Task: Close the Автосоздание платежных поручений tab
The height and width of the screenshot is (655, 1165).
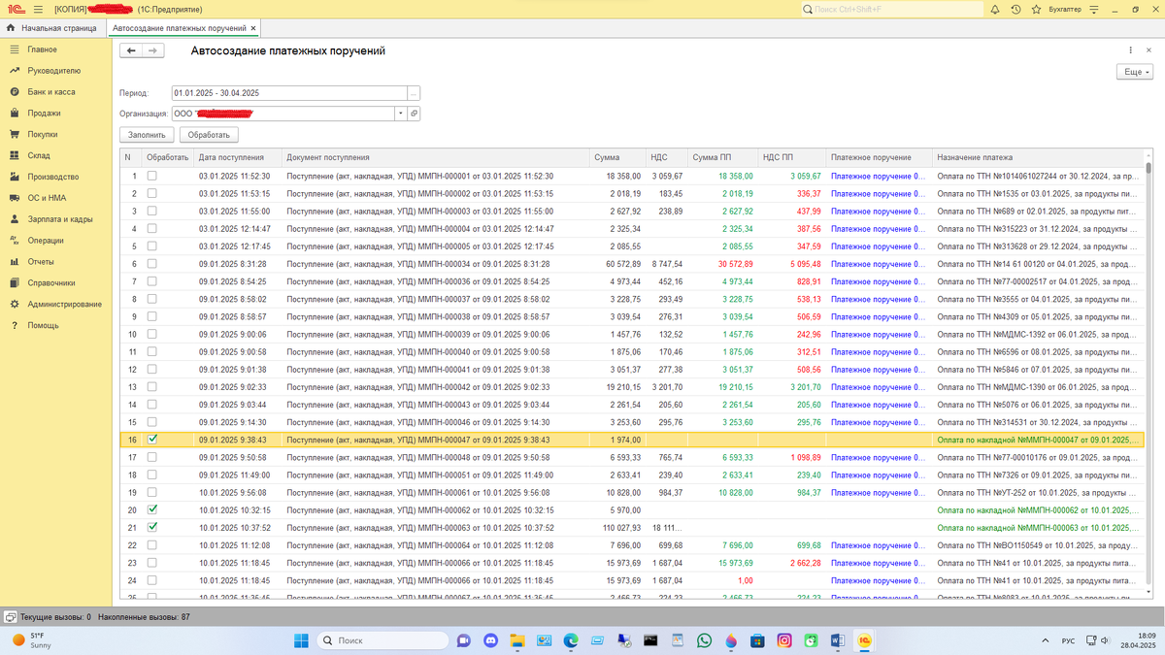Action: tap(253, 28)
